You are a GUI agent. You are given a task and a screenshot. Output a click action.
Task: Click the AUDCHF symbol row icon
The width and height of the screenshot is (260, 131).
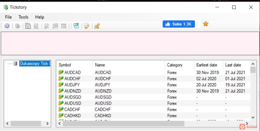tap(61, 79)
